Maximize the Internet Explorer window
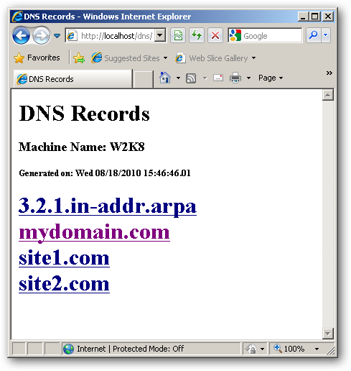 pyautogui.click(x=315, y=17)
